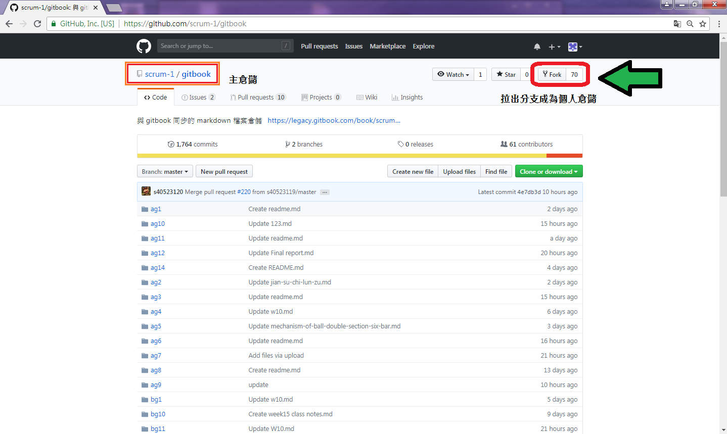Click secure padlock icon in address bar

54,24
